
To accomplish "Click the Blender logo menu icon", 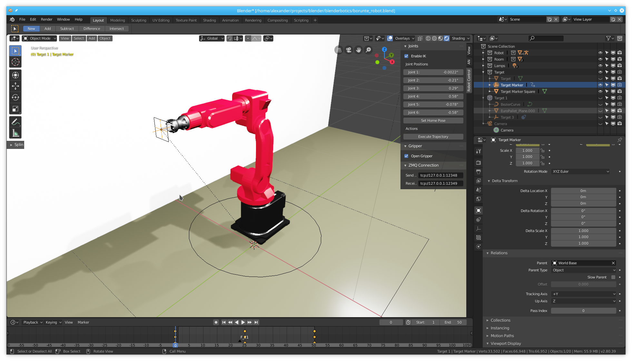I will pyautogui.click(x=12, y=19).
